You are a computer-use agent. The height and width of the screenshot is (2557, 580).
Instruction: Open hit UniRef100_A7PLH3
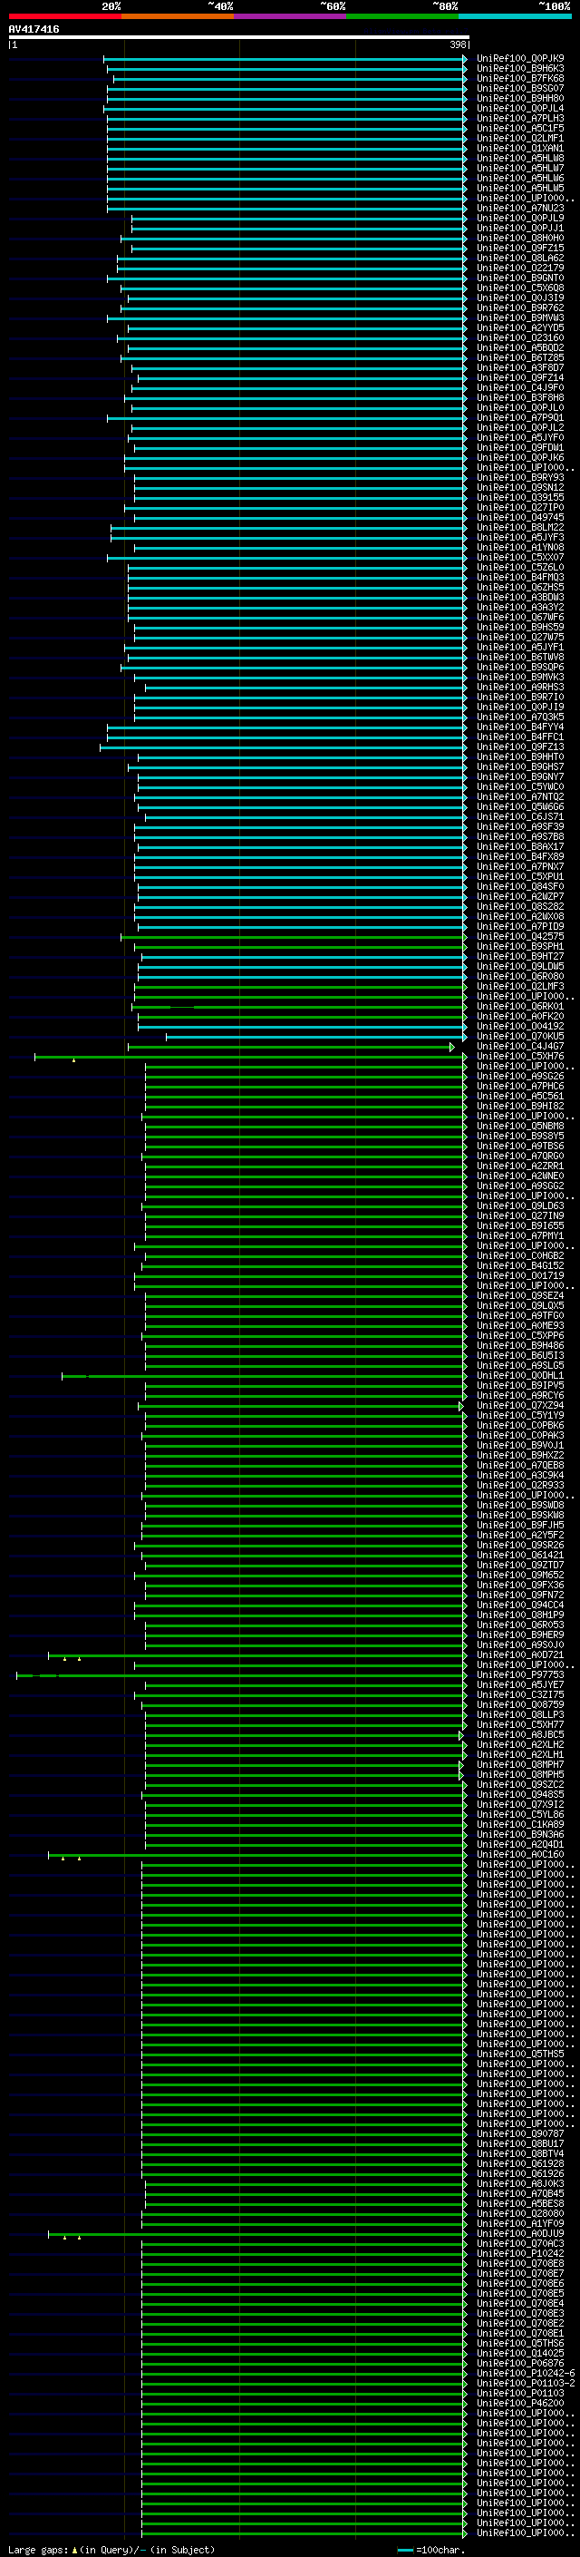pos(520,118)
